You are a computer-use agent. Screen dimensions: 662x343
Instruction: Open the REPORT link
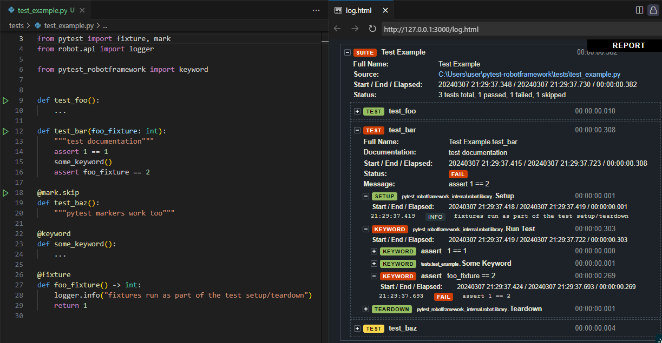tap(628, 45)
